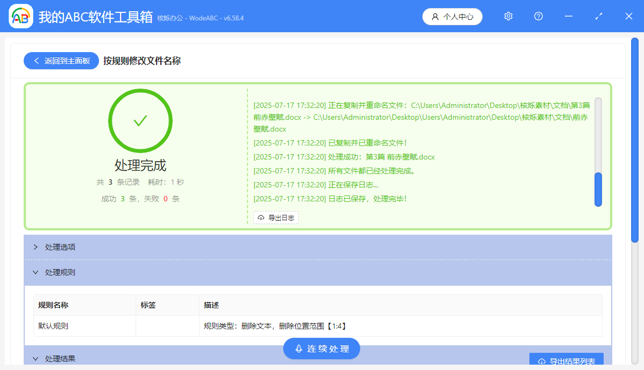Click 导出结果列表 to export results list

coord(567,360)
